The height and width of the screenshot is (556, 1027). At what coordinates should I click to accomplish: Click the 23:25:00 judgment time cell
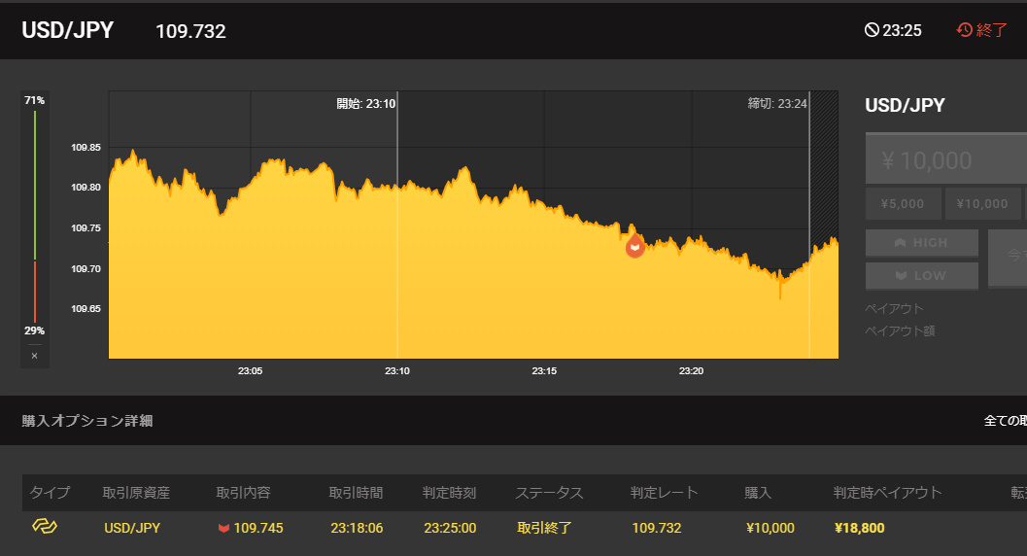tap(450, 528)
